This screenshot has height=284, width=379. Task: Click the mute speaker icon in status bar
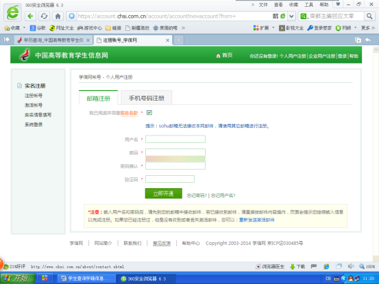click(x=351, y=266)
